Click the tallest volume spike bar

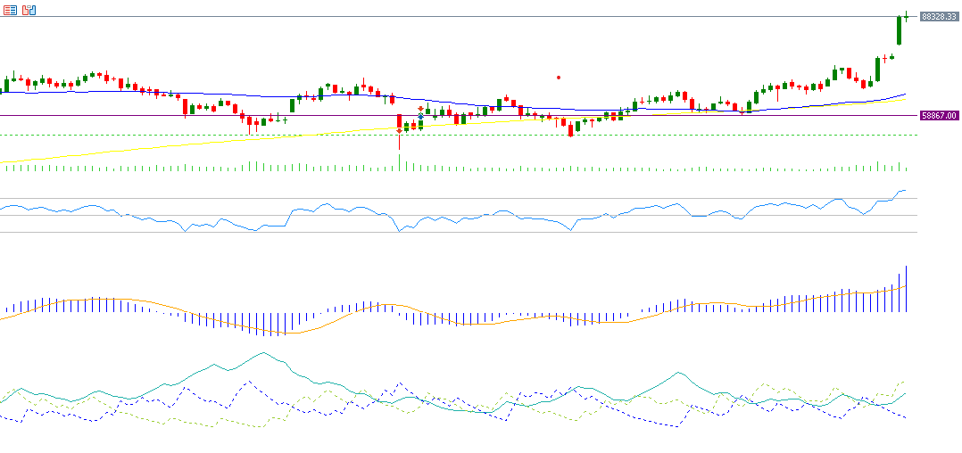[399, 161]
